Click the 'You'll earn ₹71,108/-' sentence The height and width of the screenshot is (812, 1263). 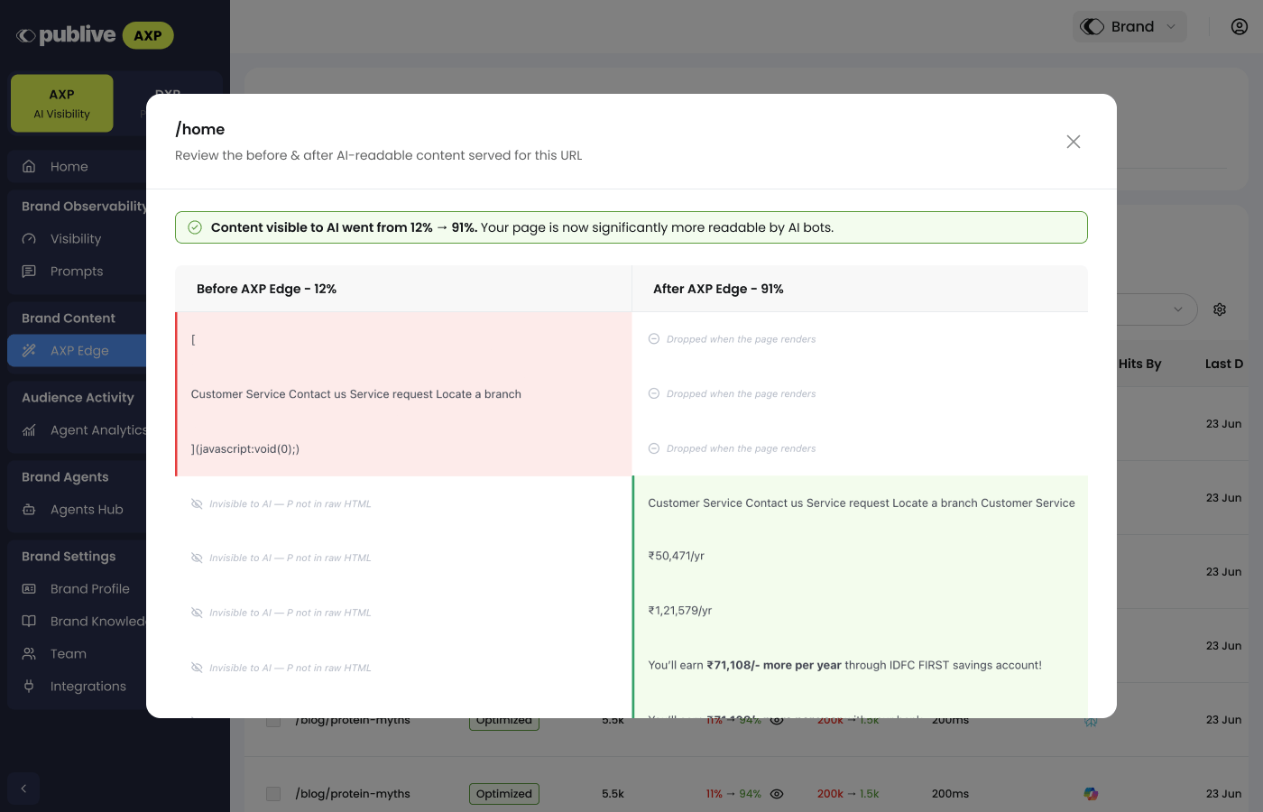click(x=844, y=665)
